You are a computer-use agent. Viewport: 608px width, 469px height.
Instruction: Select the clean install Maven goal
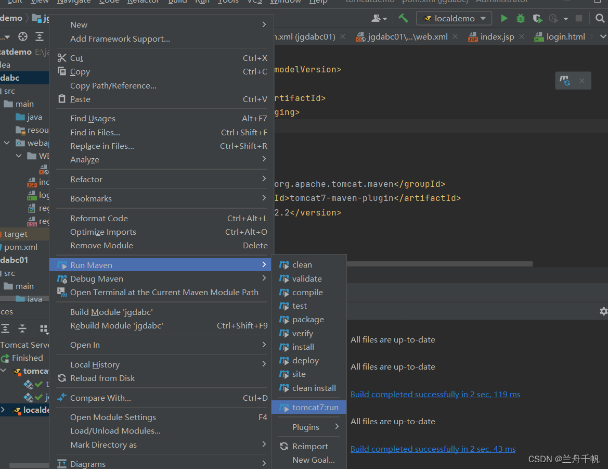point(314,388)
